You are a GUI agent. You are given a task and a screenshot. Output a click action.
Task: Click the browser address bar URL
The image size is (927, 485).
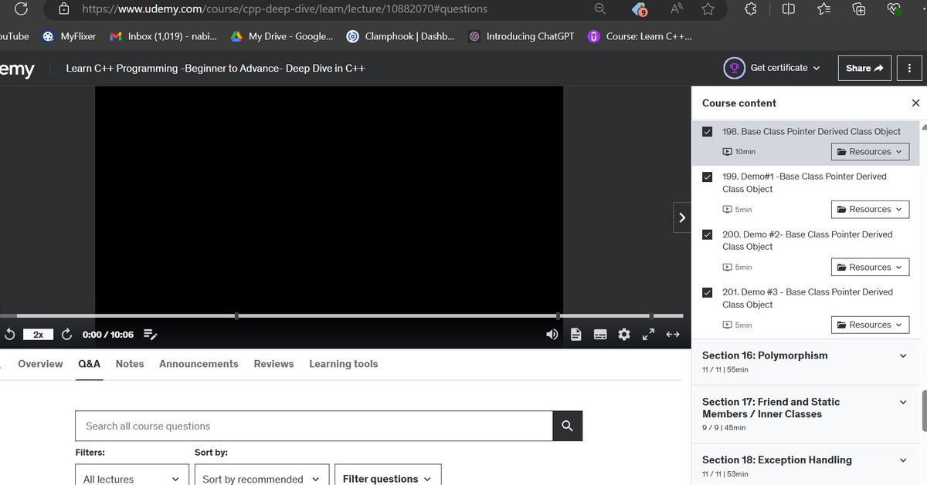[284, 9]
